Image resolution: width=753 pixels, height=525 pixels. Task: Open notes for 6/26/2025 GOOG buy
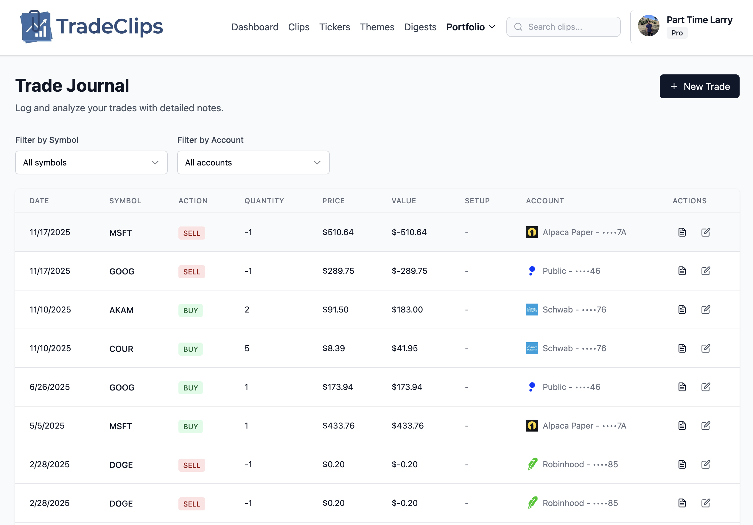682,387
